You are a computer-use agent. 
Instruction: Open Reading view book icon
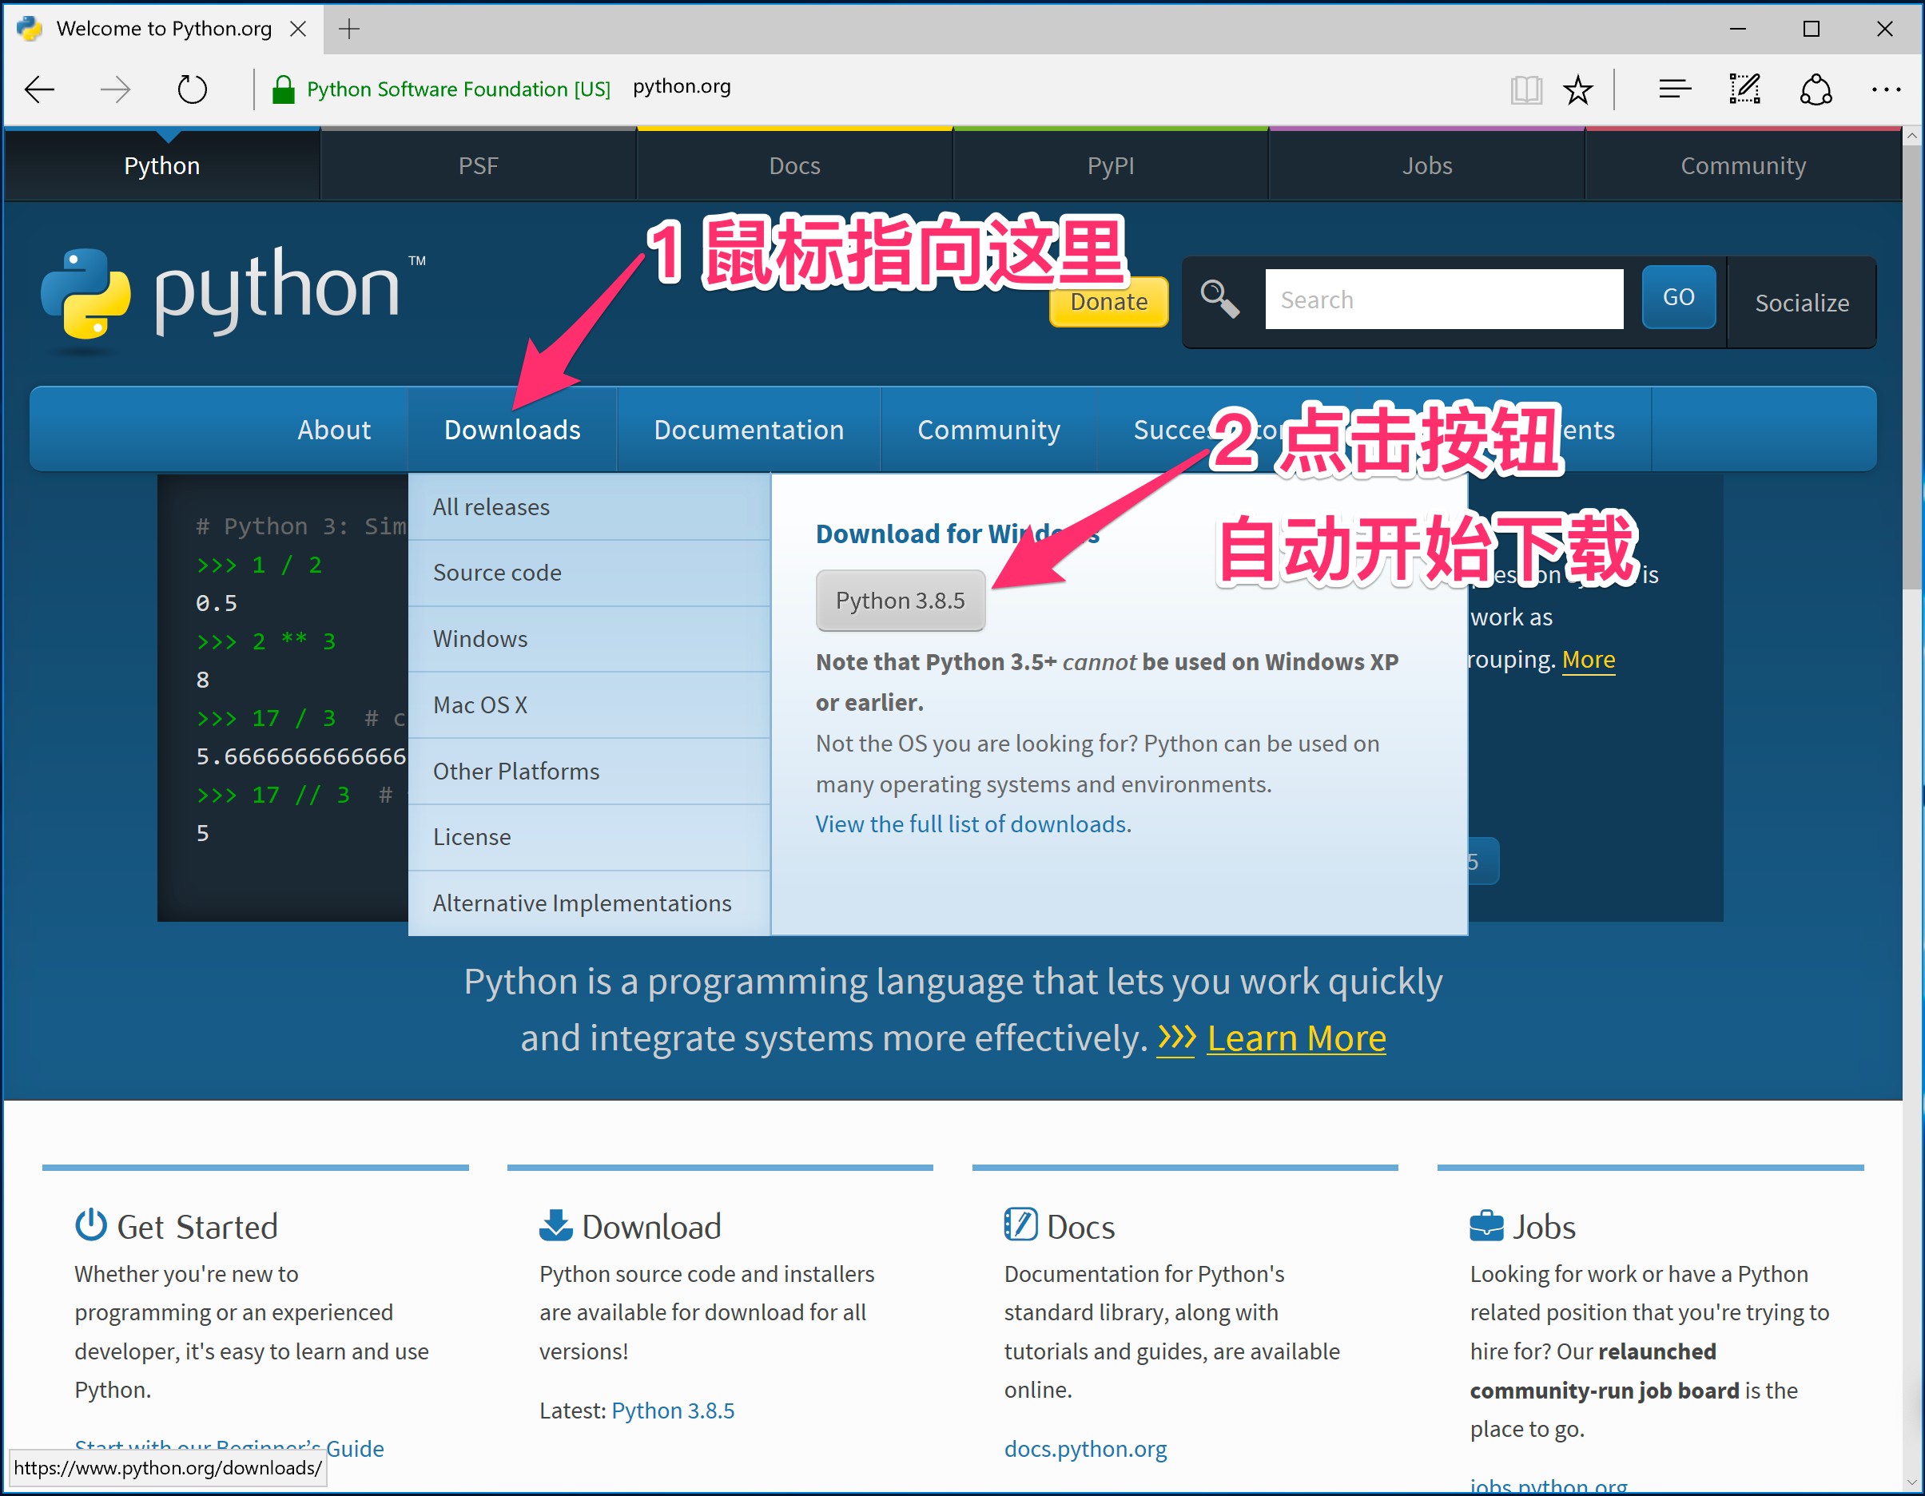[x=1525, y=89]
